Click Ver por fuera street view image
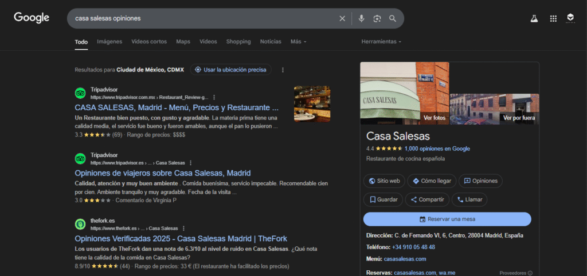The width and height of the screenshot is (587, 276). click(495, 109)
